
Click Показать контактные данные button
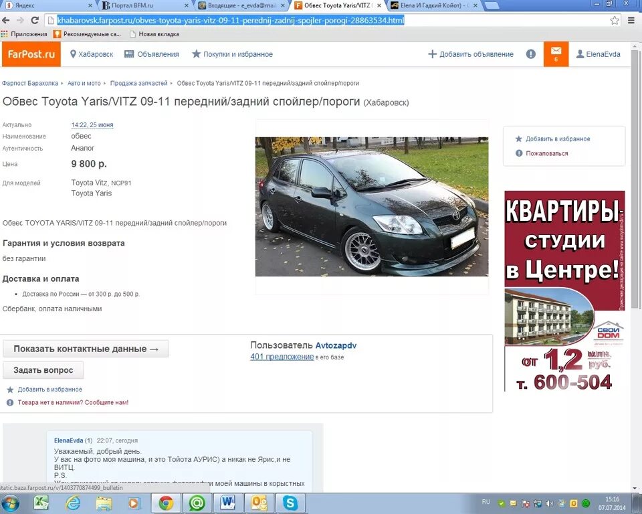[86, 349]
